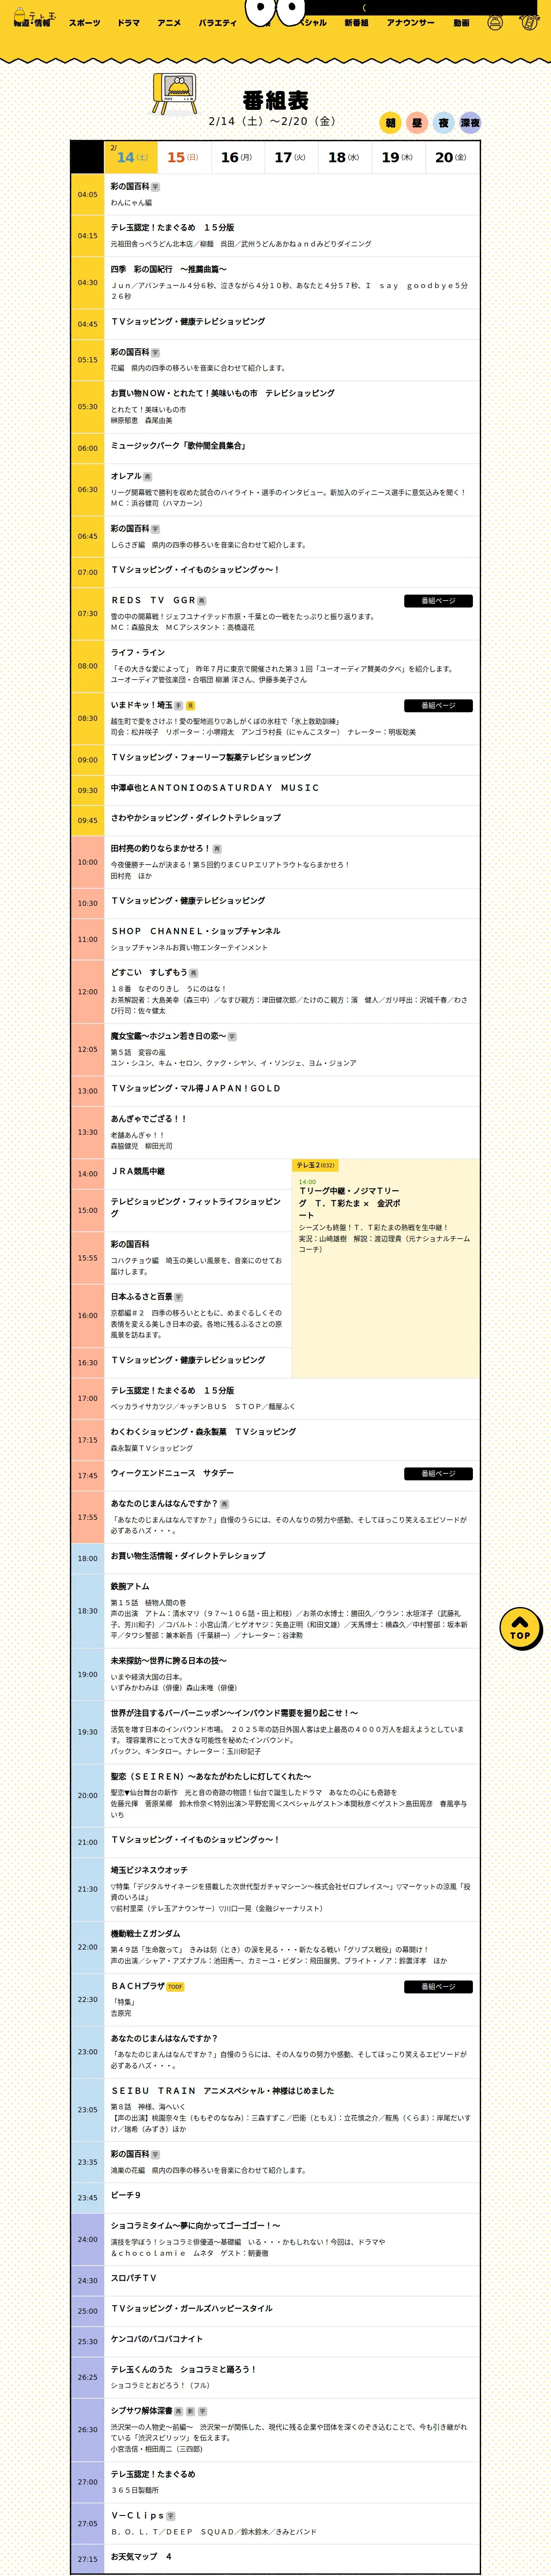Image resolution: width=551 pixels, height=2576 pixels.
Task: Click the 04:05 彩の国百科 program title
Action: [130, 187]
